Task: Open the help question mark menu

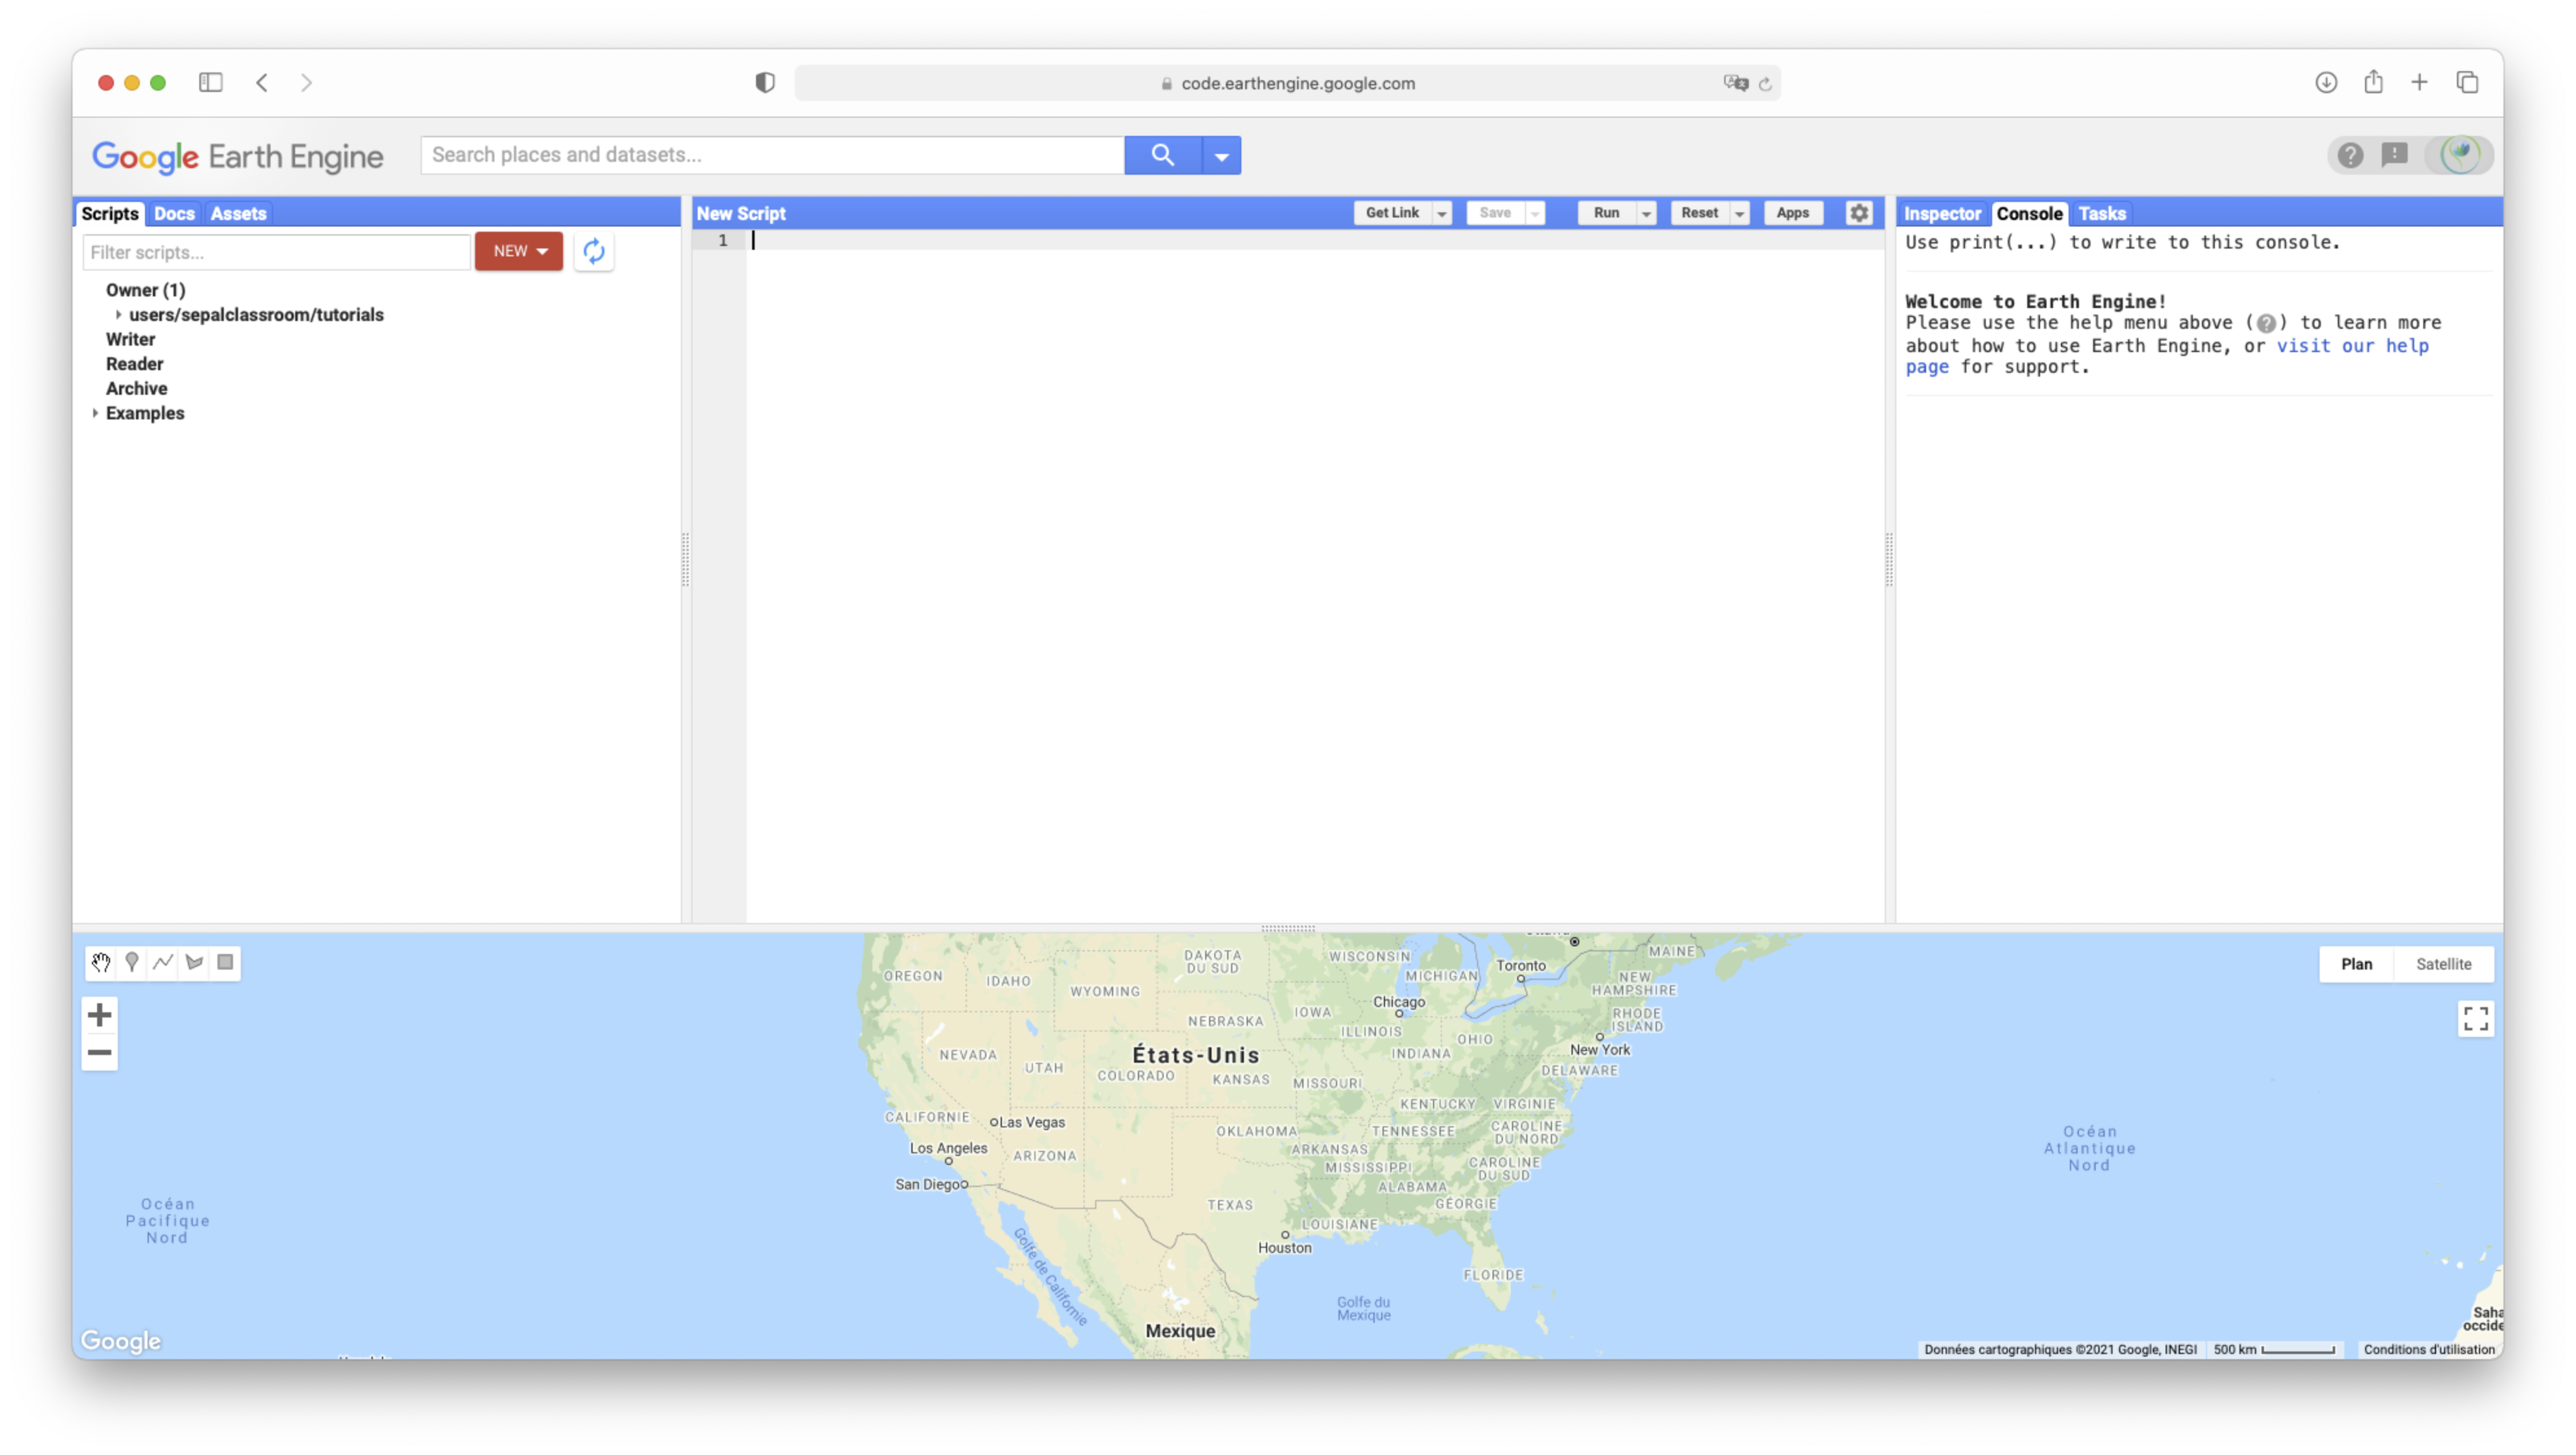Action: coord(2350,155)
